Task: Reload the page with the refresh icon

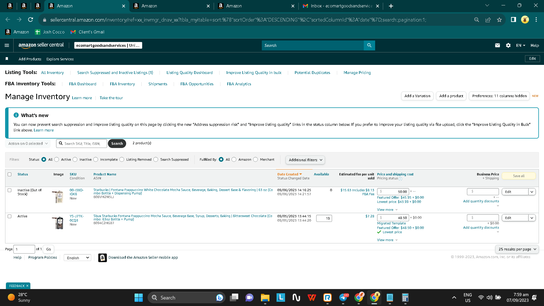Action: [x=31, y=20]
